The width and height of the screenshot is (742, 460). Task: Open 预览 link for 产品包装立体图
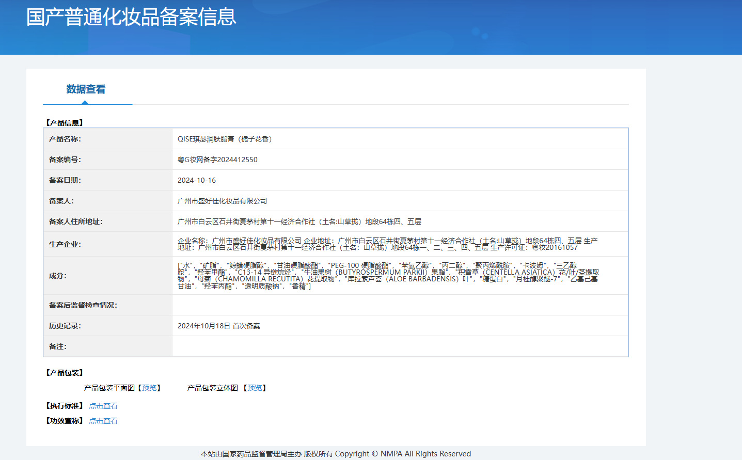(x=255, y=388)
